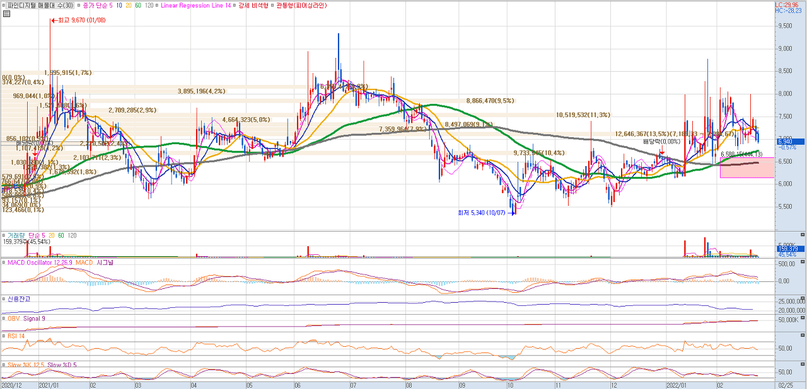This screenshot has width=807, height=389.
Task: Click the 배당락(0.00%) ex-dividend marker
Action: pyautogui.click(x=662, y=142)
